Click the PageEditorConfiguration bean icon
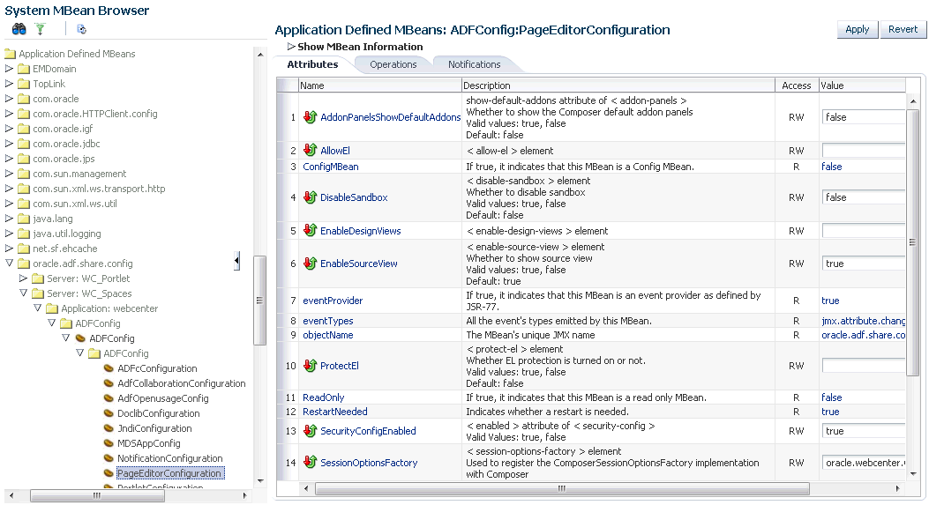The image size is (929, 505). click(109, 473)
